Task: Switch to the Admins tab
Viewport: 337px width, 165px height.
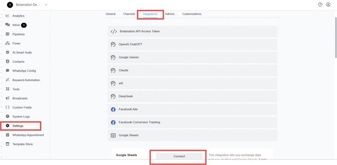Action: click(x=170, y=14)
